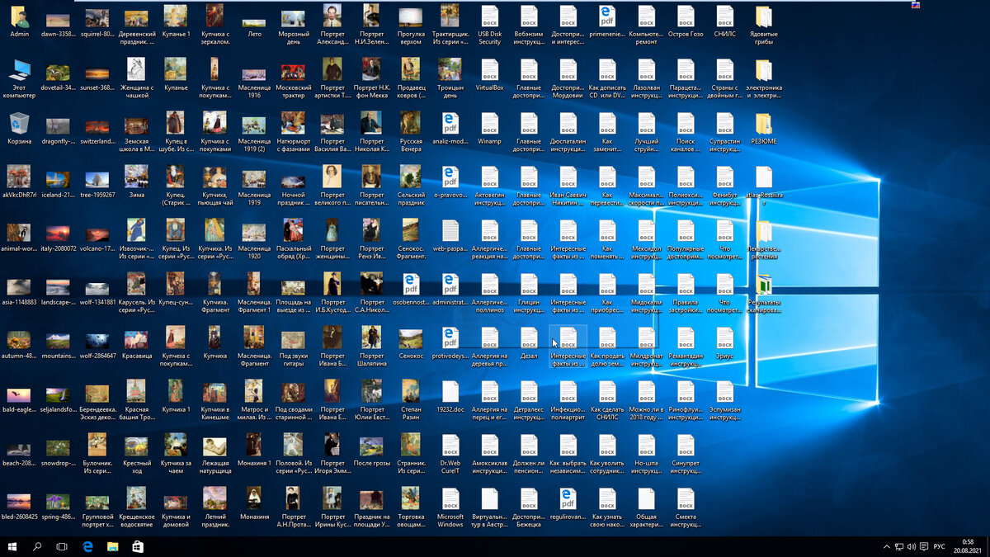Select the web-разра text file icon

pyautogui.click(x=450, y=231)
